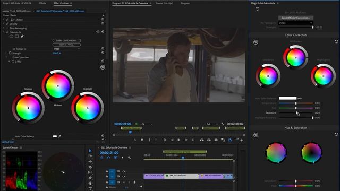Screen dimensions: 340x191
Task: Select the Pen tool in the tools panel
Action: [90, 178]
